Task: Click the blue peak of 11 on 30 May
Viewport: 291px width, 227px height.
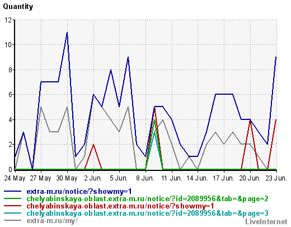Action: point(67,33)
